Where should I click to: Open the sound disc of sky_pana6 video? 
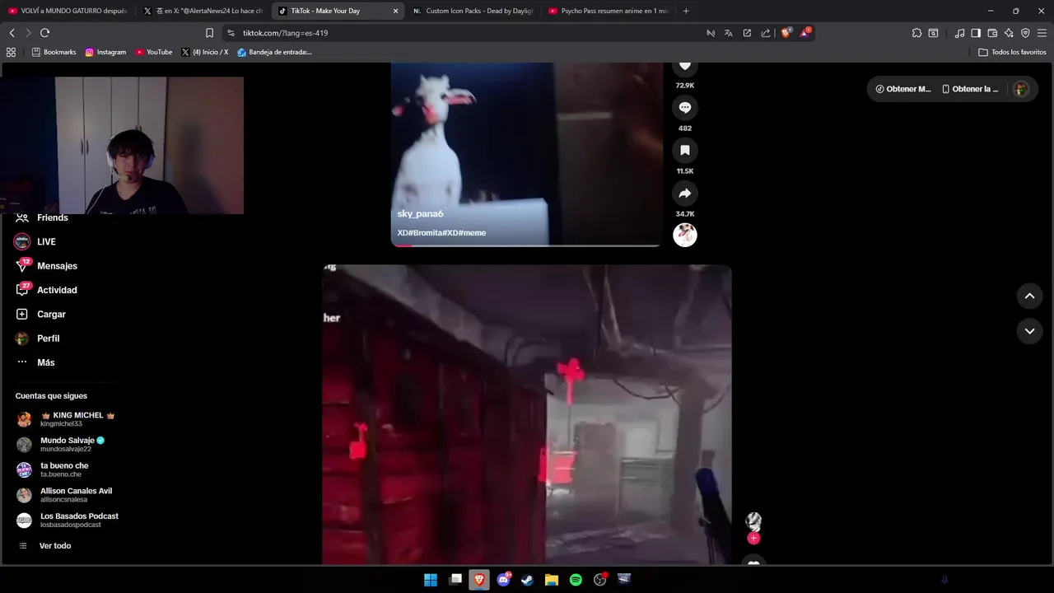684,235
